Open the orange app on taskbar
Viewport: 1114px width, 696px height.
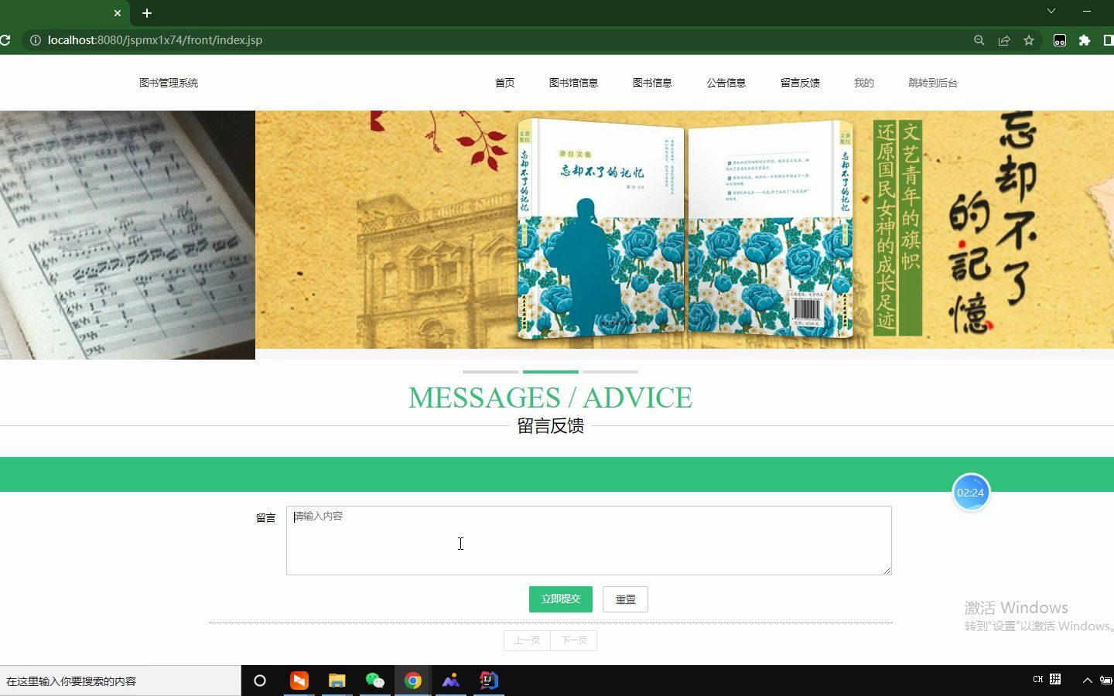coord(299,681)
